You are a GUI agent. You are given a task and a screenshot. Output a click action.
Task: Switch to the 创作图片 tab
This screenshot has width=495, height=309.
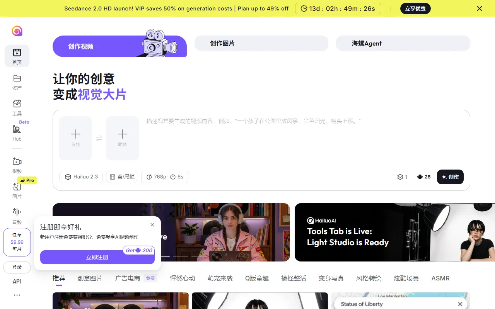click(261, 44)
